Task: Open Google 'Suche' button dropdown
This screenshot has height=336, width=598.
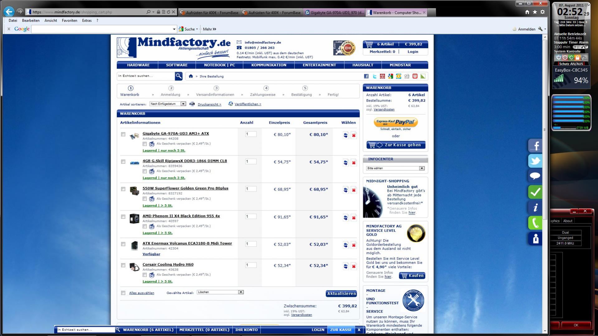Action: pos(197,29)
